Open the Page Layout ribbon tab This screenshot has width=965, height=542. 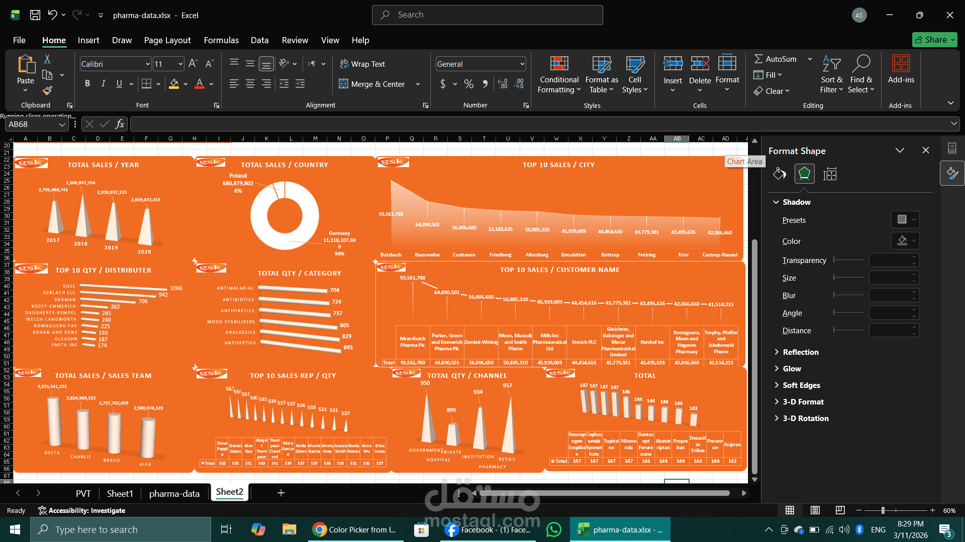pyautogui.click(x=167, y=40)
